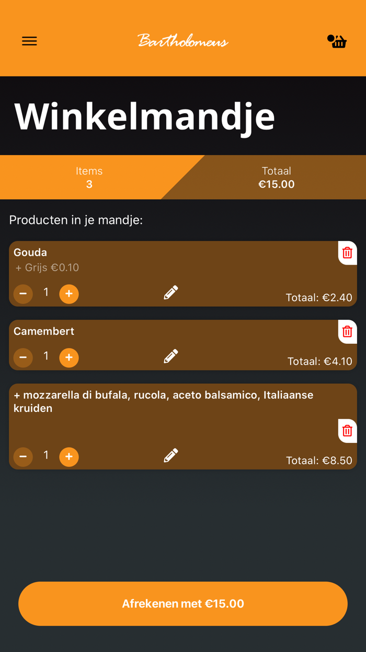
Task: Edit the Gouda item with pencil
Action: pyautogui.click(x=171, y=292)
